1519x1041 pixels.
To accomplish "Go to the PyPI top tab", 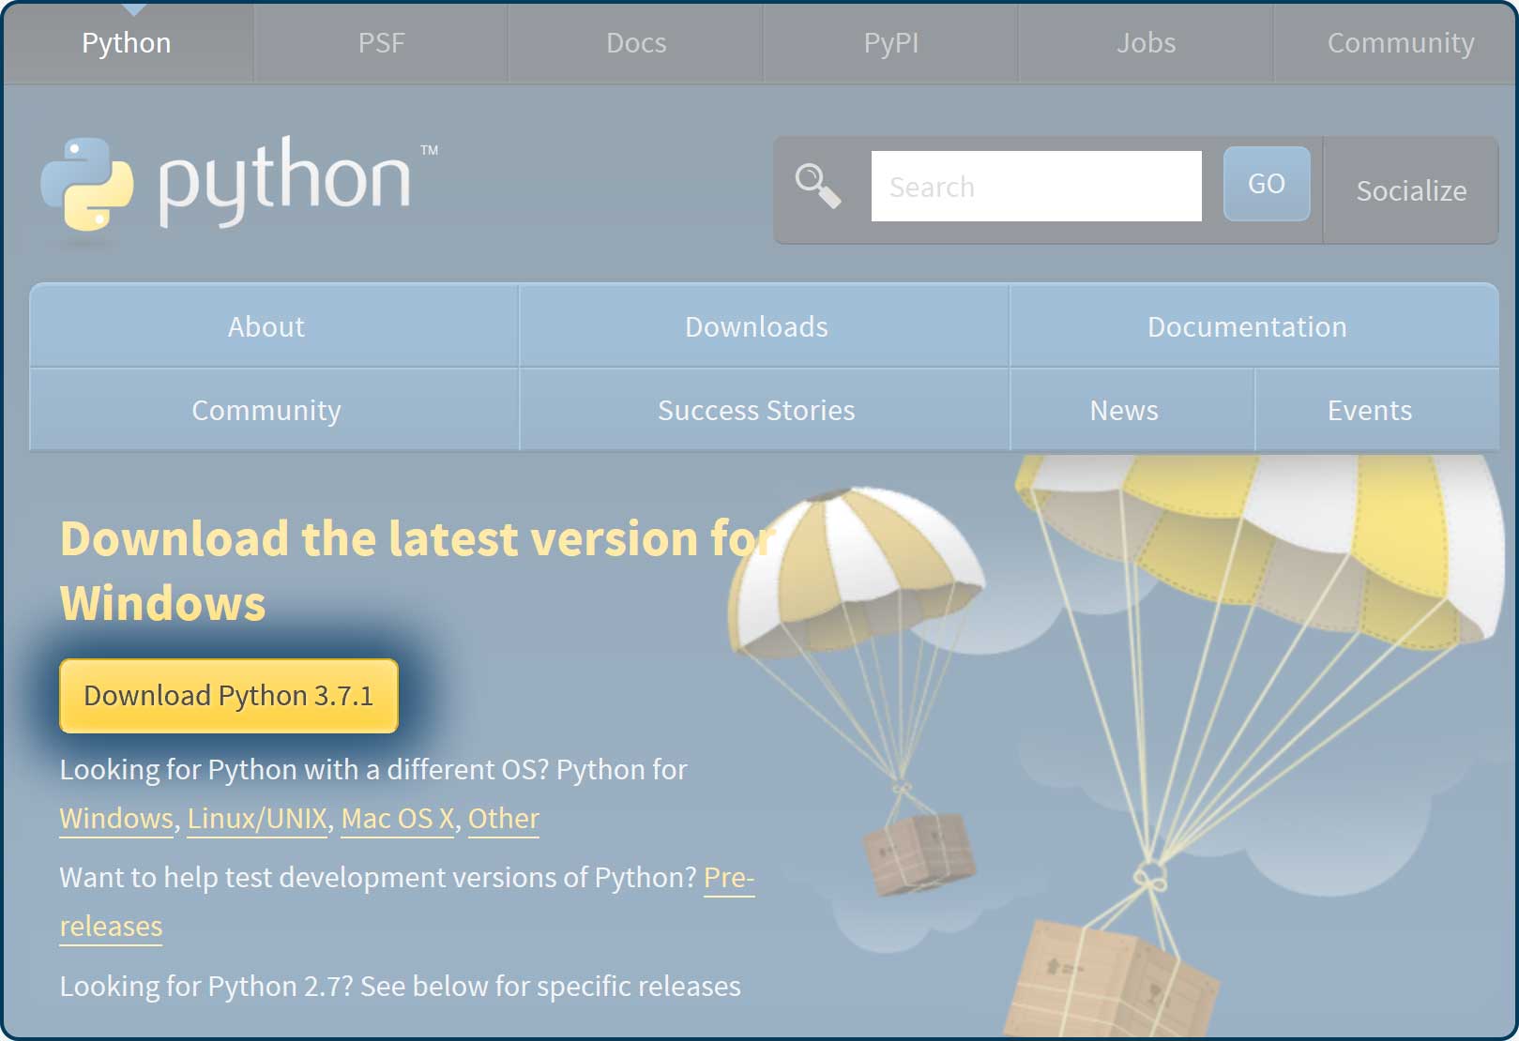I will coord(890,43).
